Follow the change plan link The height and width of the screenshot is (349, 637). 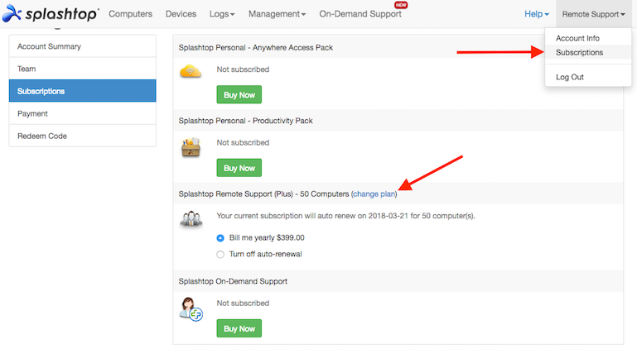coord(374,194)
